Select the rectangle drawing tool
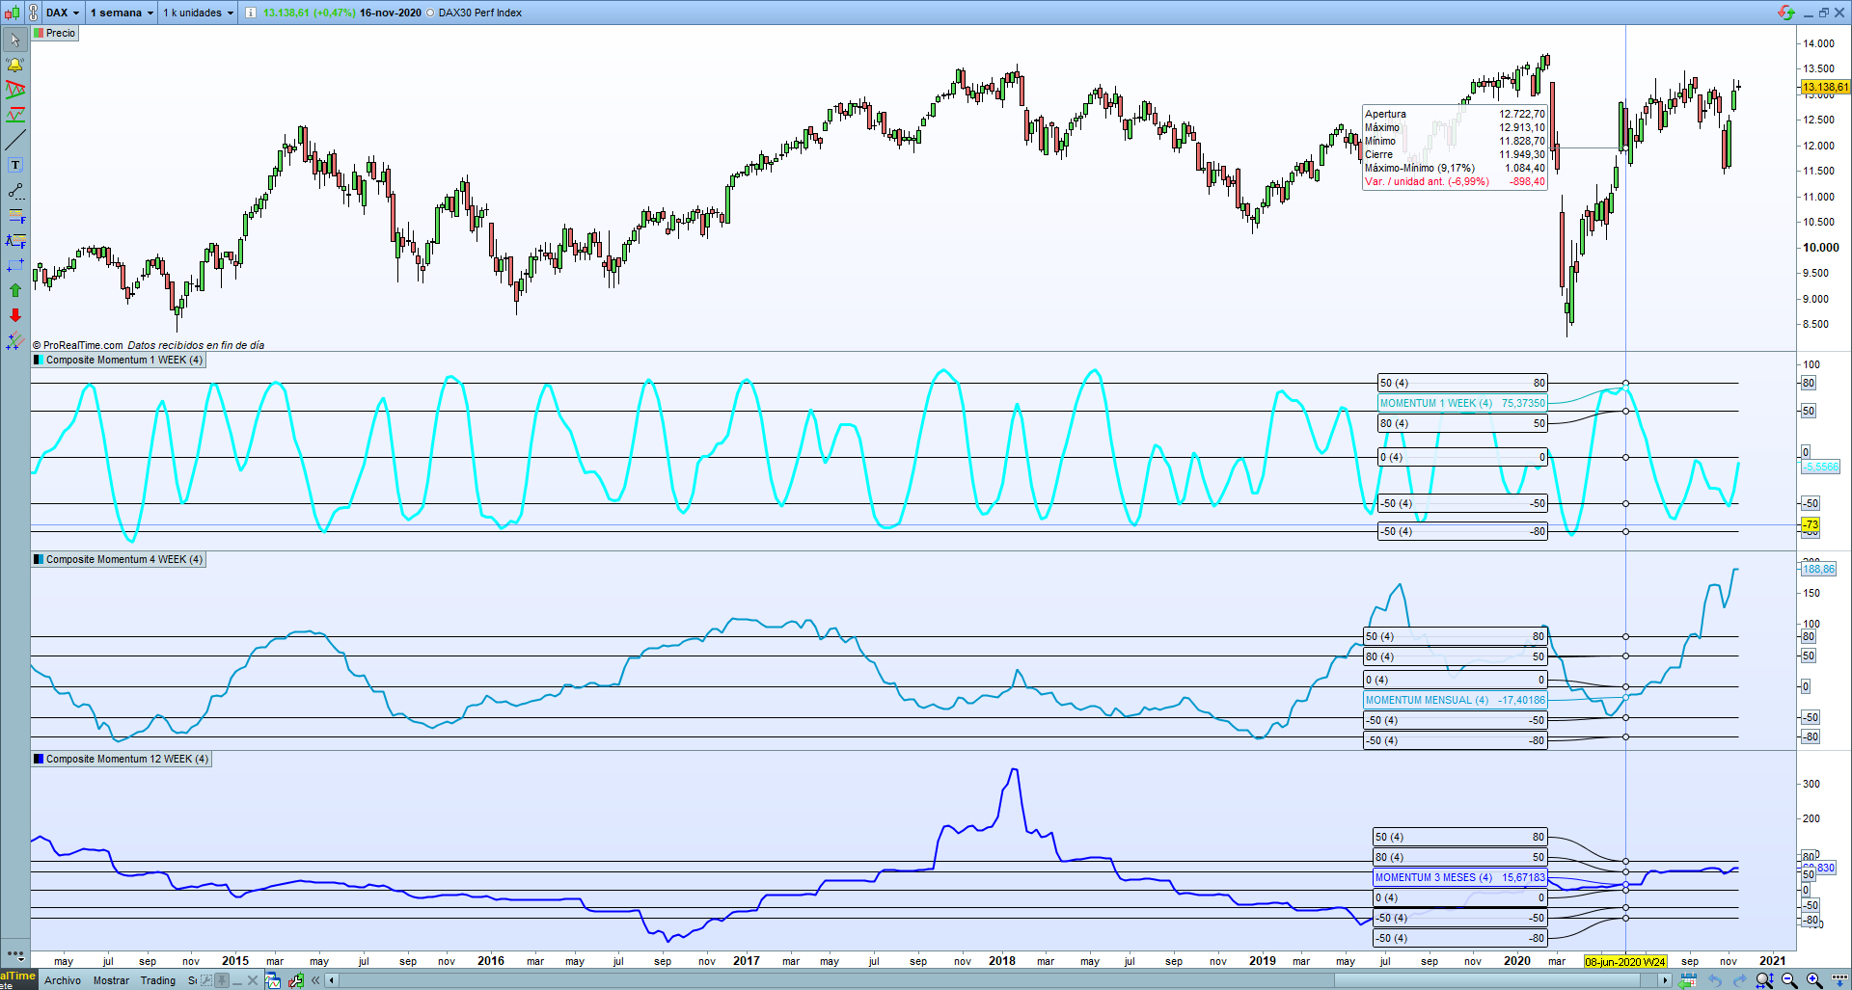1852x990 pixels. [x=15, y=265]
